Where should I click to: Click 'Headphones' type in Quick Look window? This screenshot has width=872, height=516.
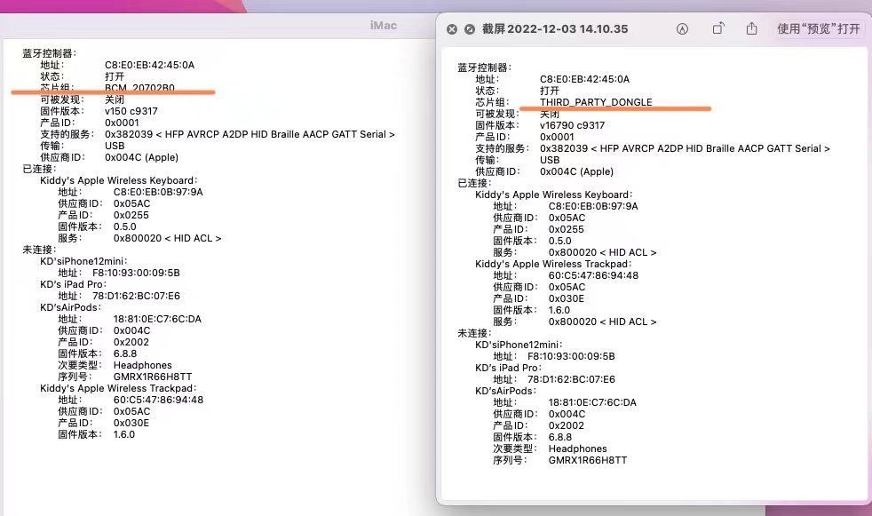coord(578,449)
